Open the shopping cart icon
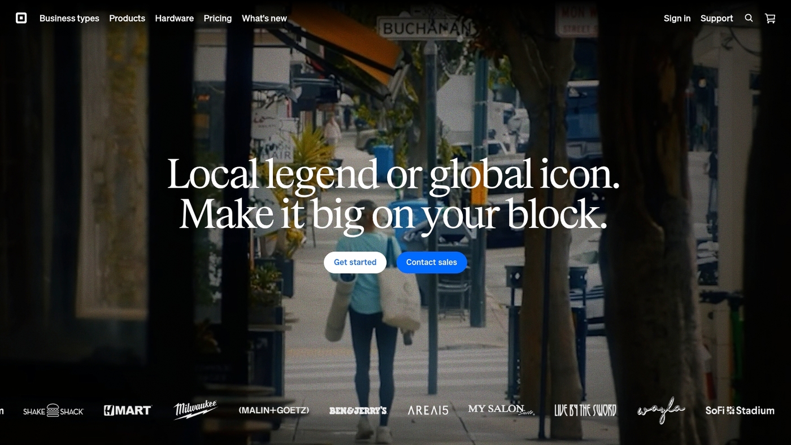The width and height of the screenshot is (791, 445). [x=770, y=18]
